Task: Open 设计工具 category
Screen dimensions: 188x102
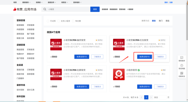Action: [x=31, y=90]
